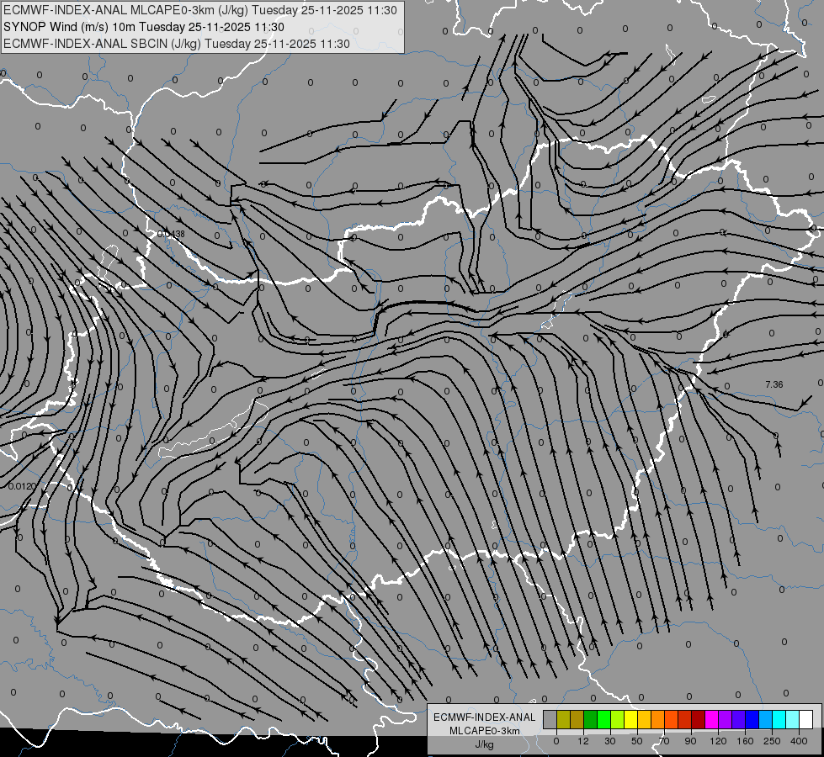Select the pure blue legend swatch
824x757 pixels.
[x=752, y=719]
